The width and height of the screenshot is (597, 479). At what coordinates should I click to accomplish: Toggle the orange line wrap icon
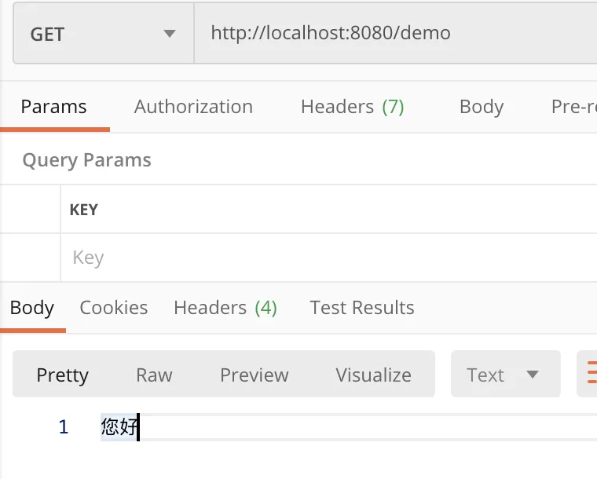coord(589,375)
